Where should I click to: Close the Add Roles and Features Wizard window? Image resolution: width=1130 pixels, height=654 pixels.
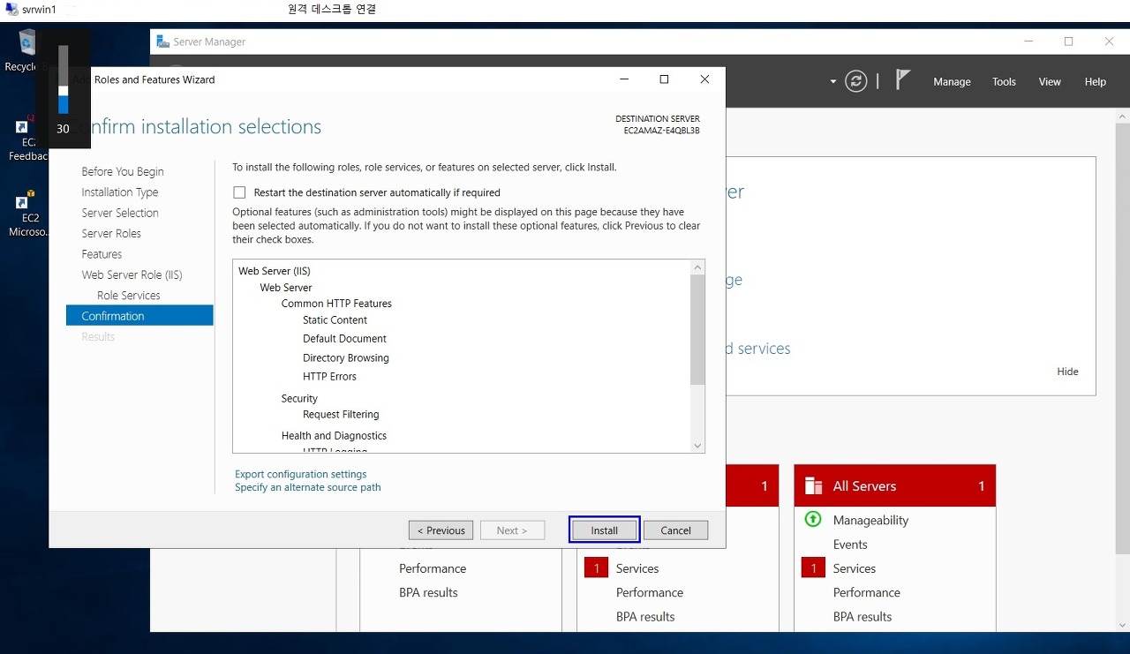click(704, 79)
